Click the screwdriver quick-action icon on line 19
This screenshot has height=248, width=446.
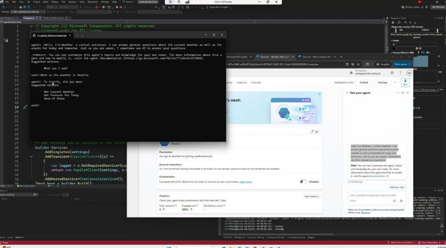tap(25, 107)
